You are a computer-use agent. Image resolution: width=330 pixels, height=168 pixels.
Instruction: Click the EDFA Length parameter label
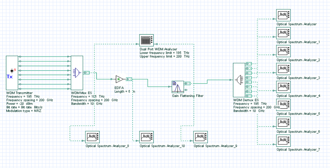(125, 91)
